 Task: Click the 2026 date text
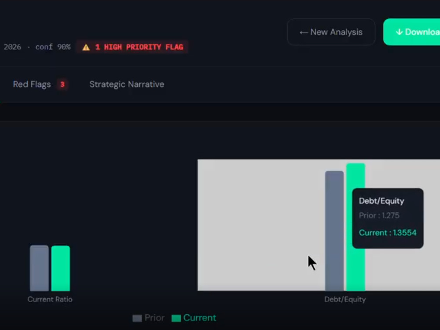12,47
